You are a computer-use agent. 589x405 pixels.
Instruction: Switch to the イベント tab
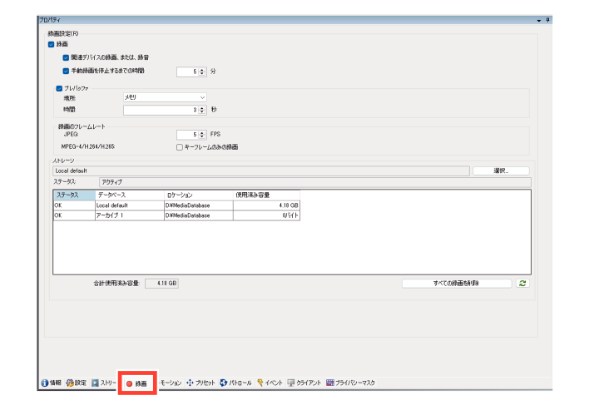click(270, 383)
